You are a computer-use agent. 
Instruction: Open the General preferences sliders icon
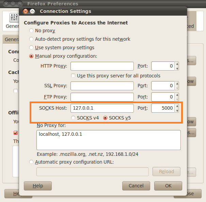pyautogui.click(x=14, y=18)
